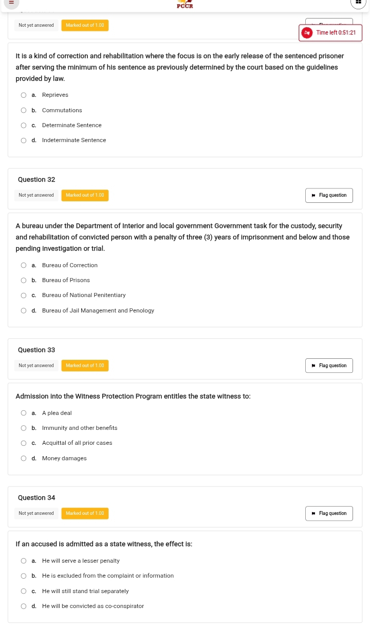Open the grid blocks drawer icon
Viewport: 370px width, 625px height.
[x=358, y=3]
